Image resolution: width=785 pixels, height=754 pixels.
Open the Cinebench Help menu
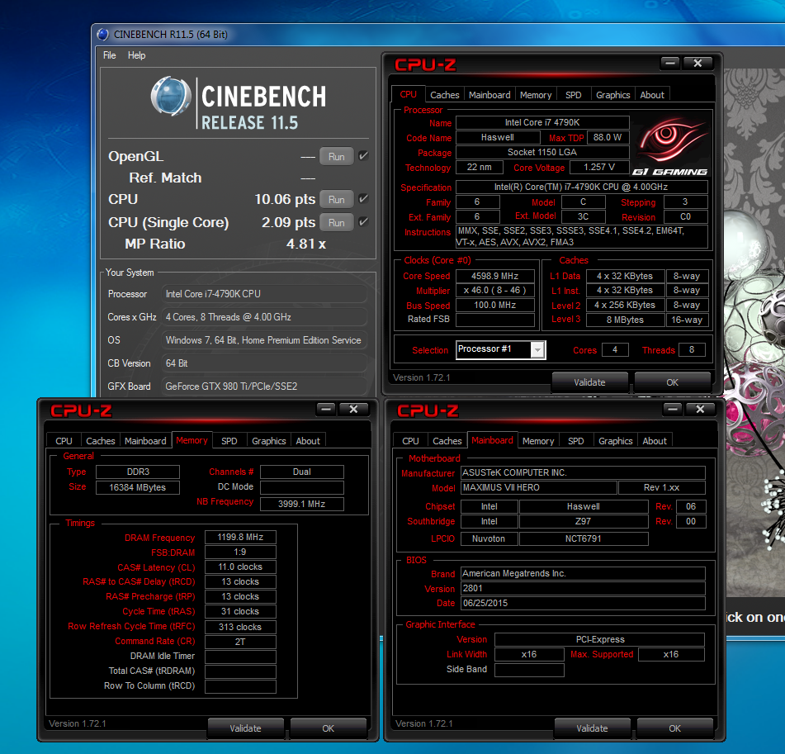click(x=137, y=55)
